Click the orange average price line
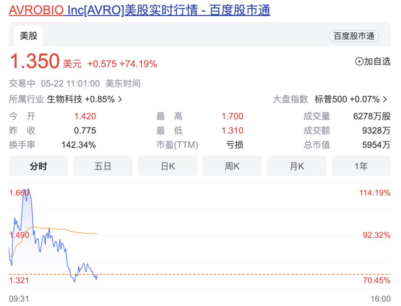401x306 pixels. pos(67,230)
